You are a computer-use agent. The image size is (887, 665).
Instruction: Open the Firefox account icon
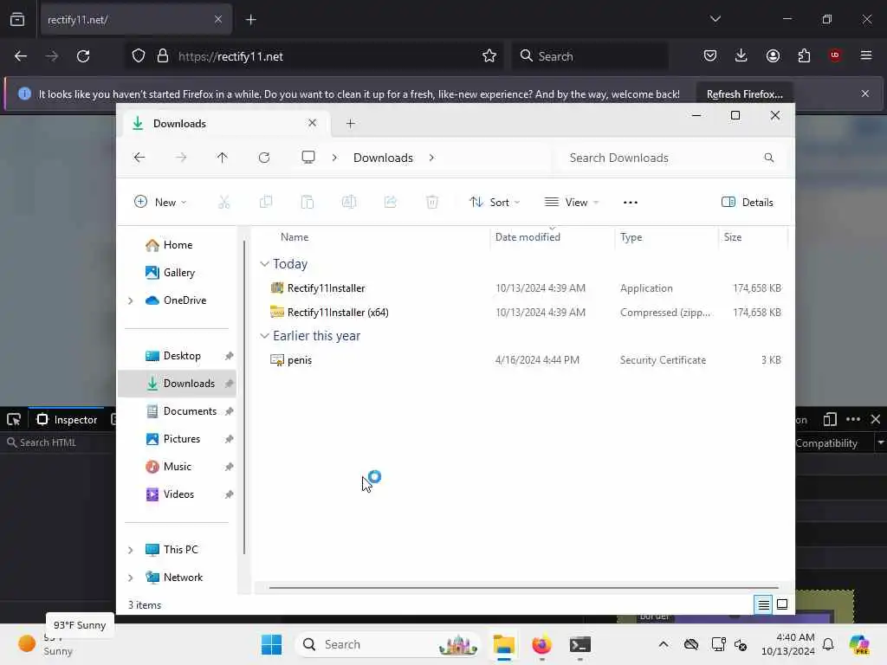coord(773,55)
